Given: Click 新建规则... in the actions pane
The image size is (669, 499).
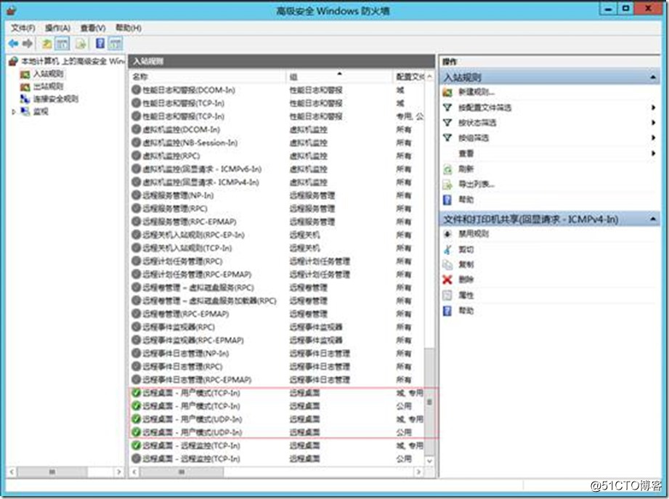Looking at the screenshot, I should tap(477, 92).
